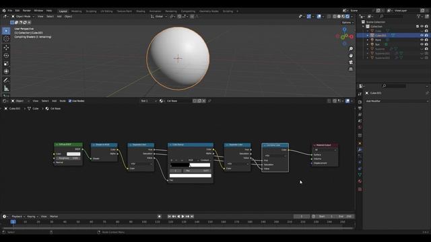Click the ColorRamp add stop plus button
The height and width of the screenshot is (242, 431).
click(x=172, y=160)
